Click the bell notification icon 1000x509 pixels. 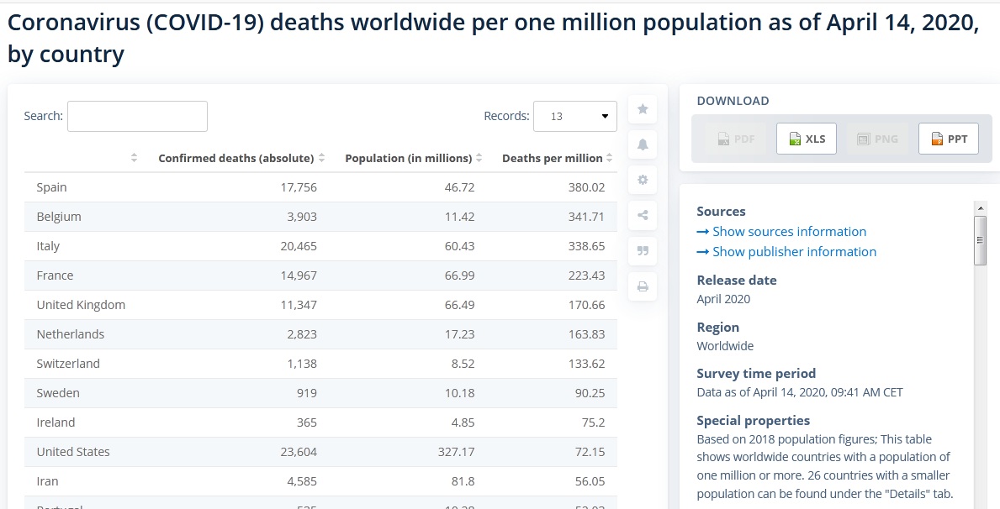pyautogui.click(x=643, y=144)
